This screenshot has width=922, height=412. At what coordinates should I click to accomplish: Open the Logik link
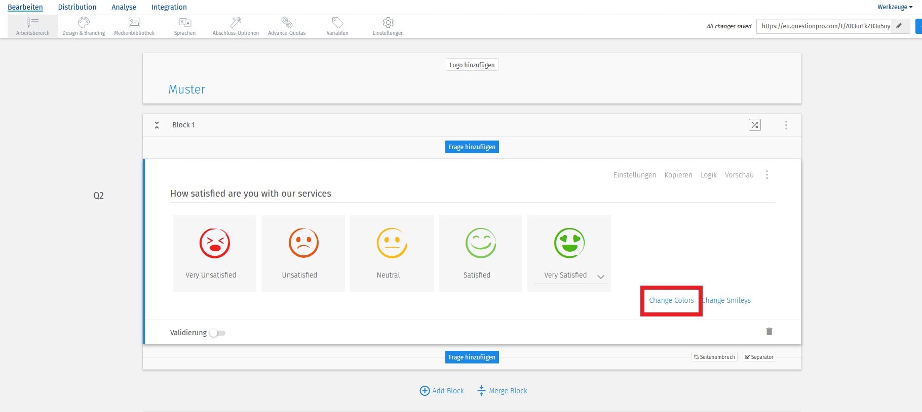(709, 175)
